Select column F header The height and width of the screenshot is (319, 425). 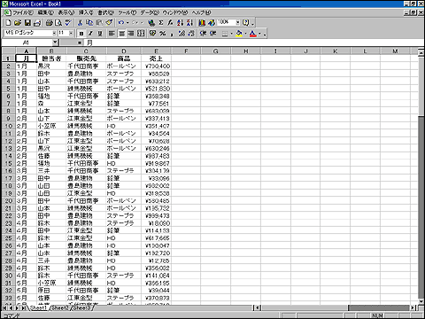(186, 51)
